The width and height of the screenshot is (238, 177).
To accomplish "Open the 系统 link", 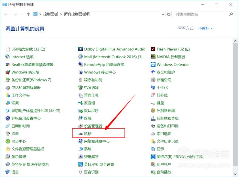I will (x=88, y=149).
